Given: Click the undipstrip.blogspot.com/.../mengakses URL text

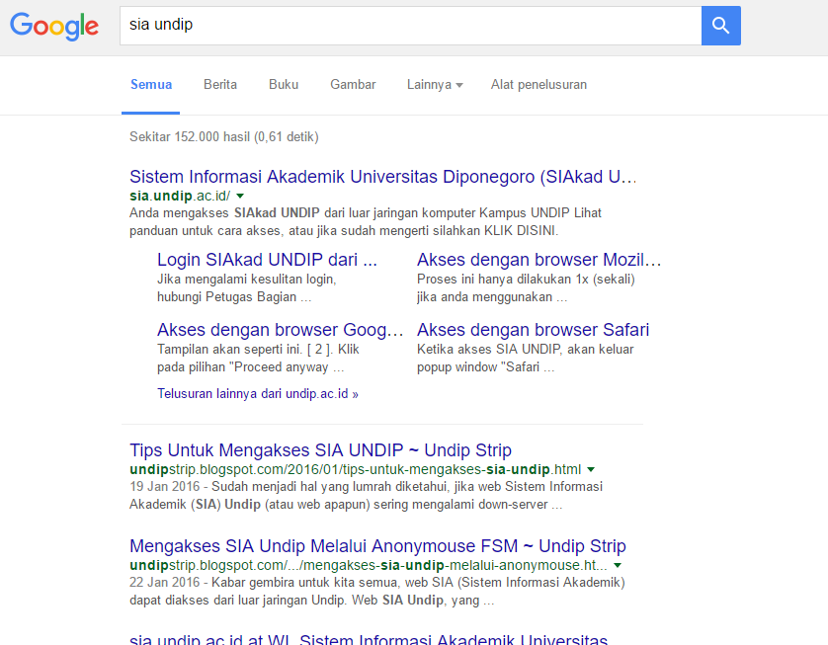Looking at the screenshot, I should click(x=369, y=565).
